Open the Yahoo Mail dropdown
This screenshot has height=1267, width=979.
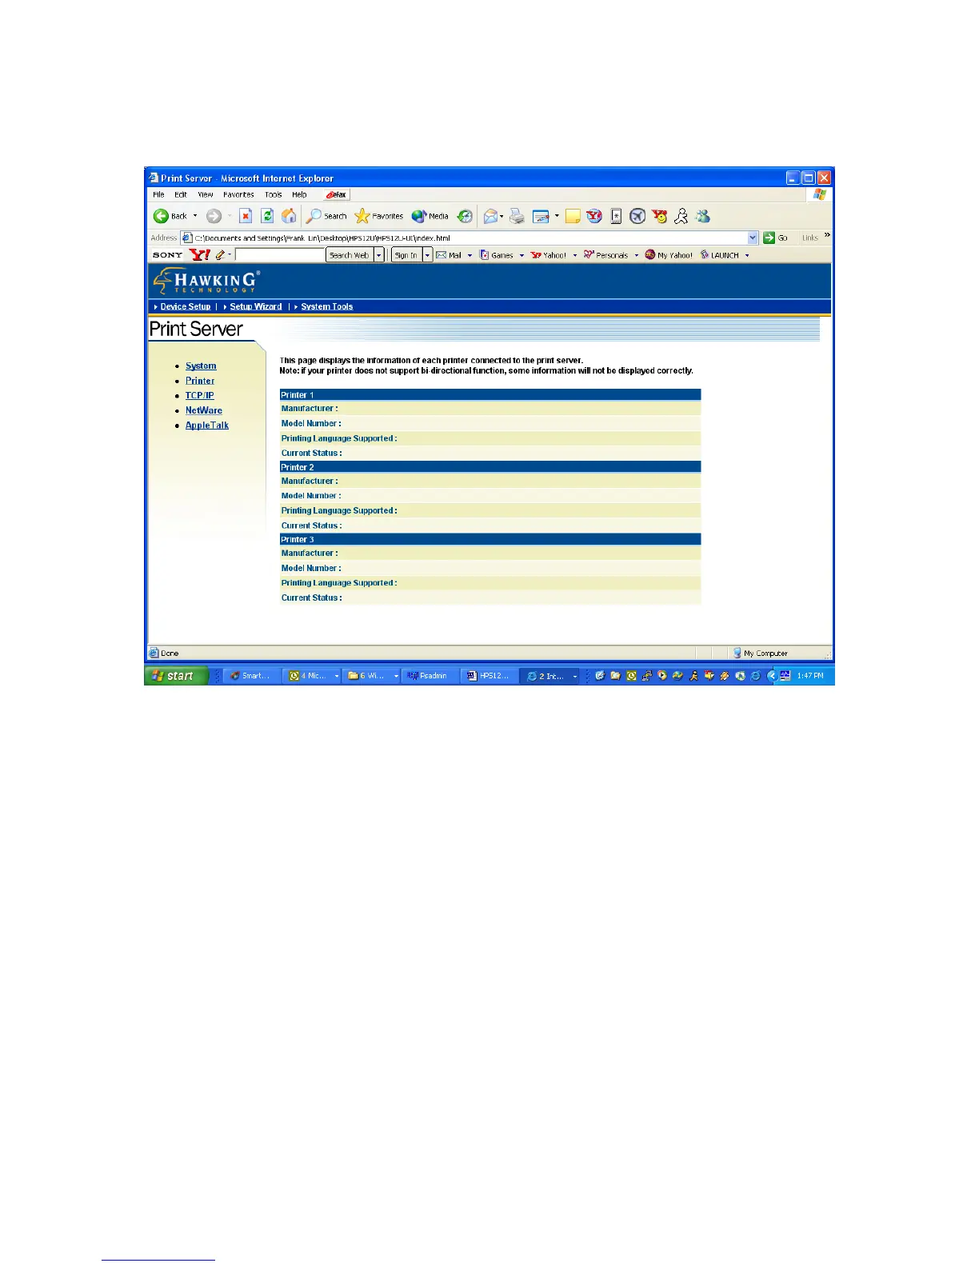point(470,255)
